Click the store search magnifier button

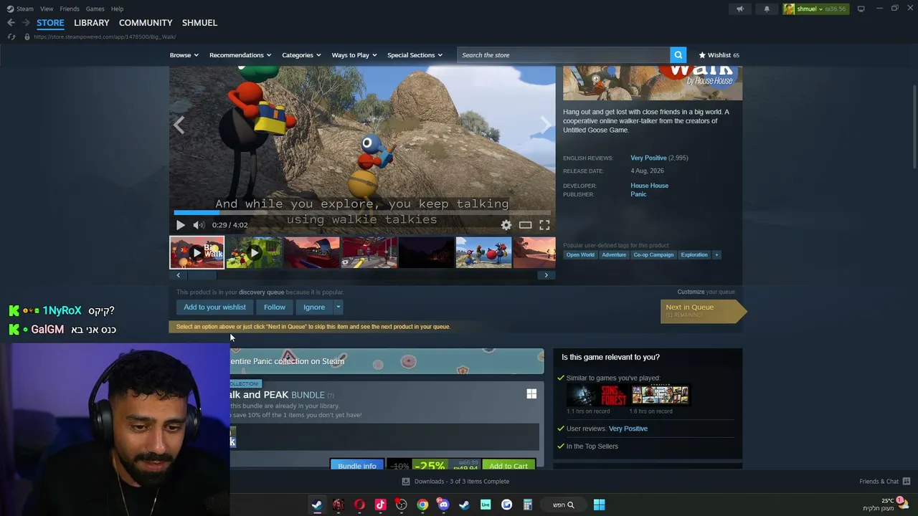pos(678,55)
